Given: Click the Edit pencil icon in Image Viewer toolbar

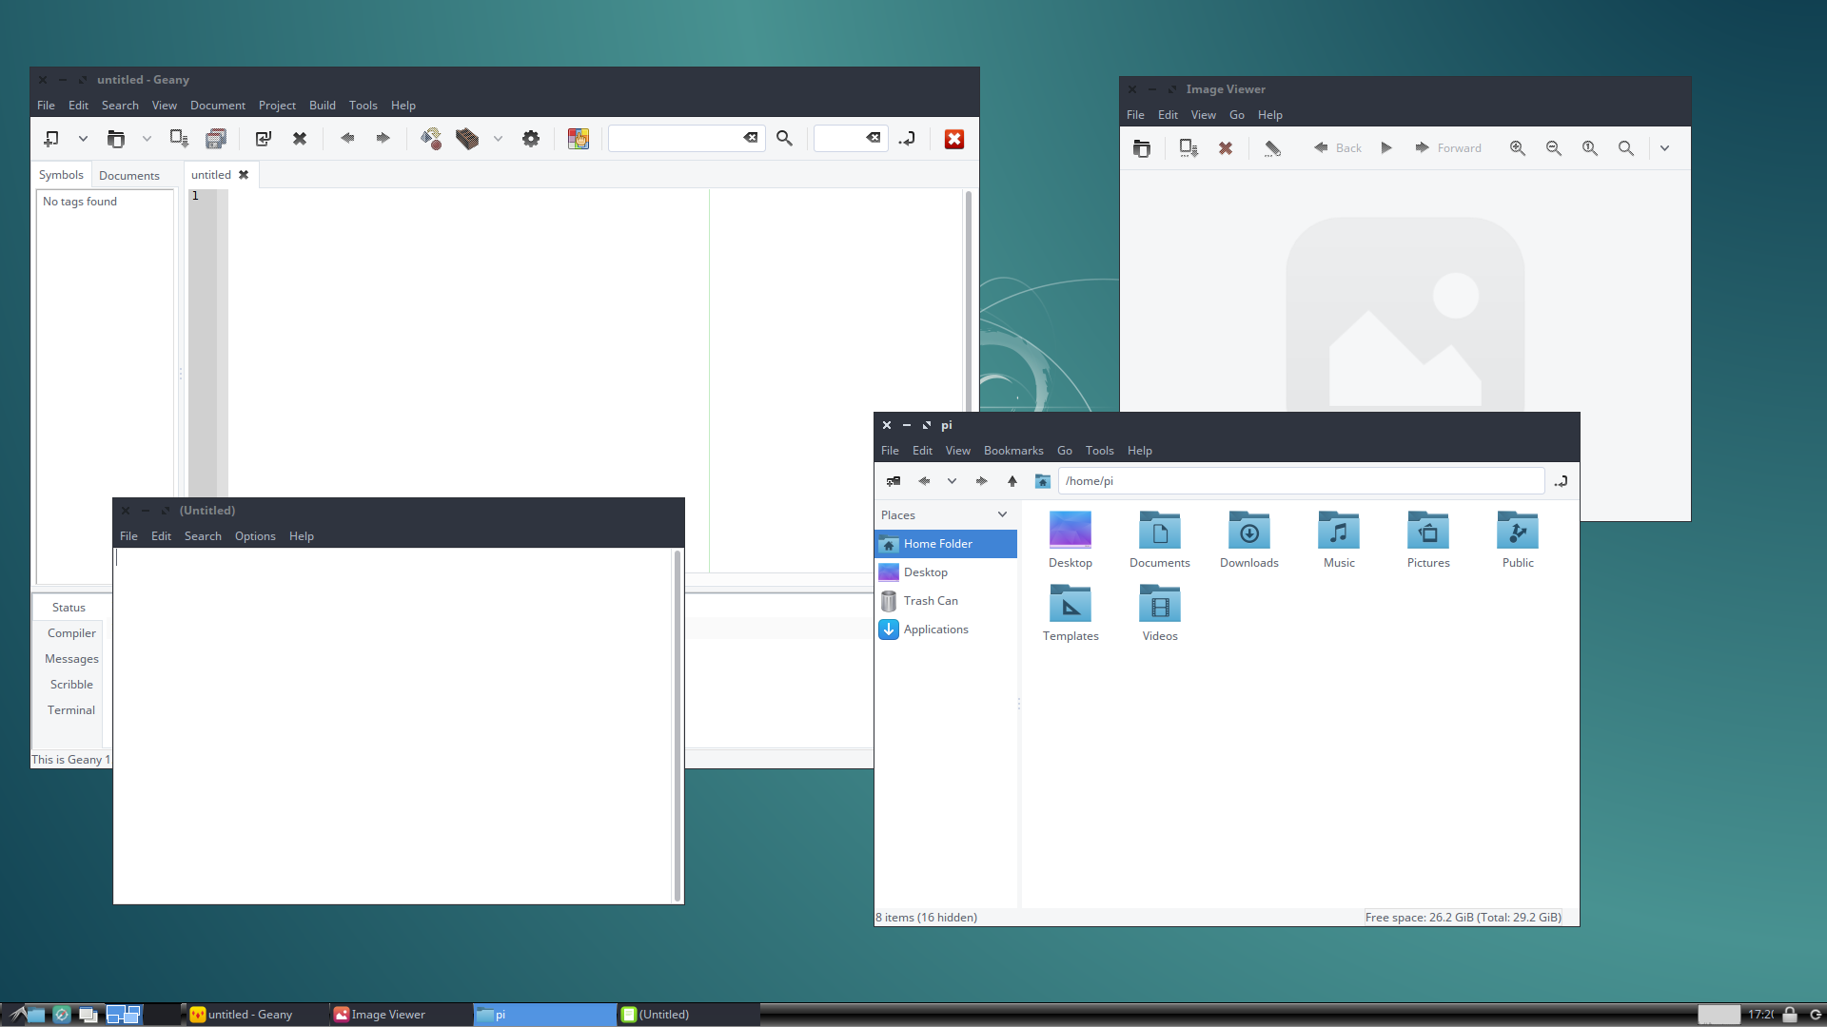Looking at the screenshot, I should click(x=1272, y=148).
